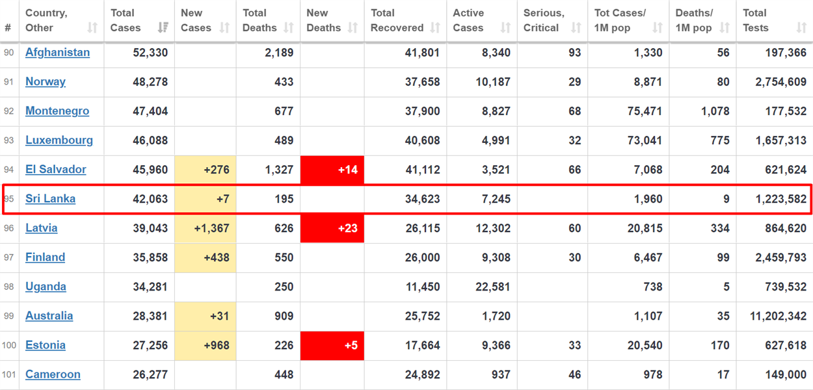Screen dimensions: 813x390
Task: Open the Norway country link
Action: click(46, 82)
